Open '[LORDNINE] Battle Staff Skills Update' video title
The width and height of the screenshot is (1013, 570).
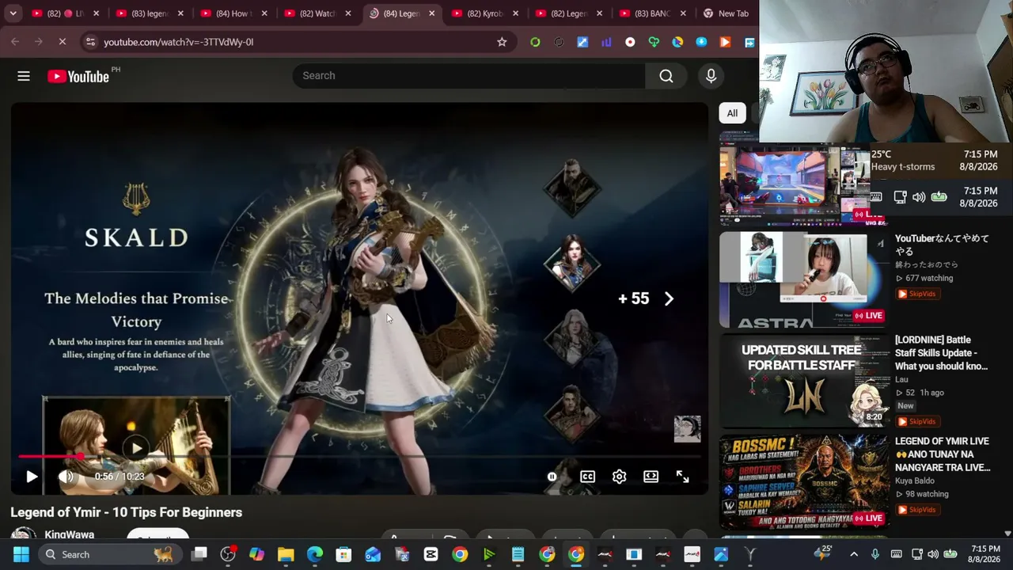click(x=942, y=353)
